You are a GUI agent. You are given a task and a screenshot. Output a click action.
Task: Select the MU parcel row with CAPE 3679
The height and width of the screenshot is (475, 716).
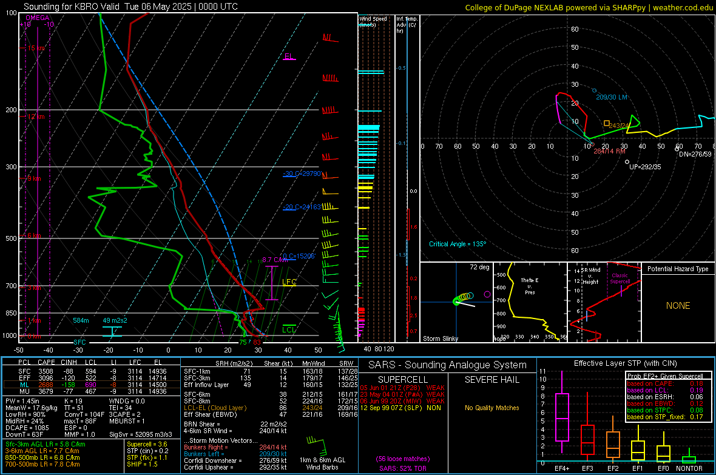pyautogui.click(x=92, y=391)
